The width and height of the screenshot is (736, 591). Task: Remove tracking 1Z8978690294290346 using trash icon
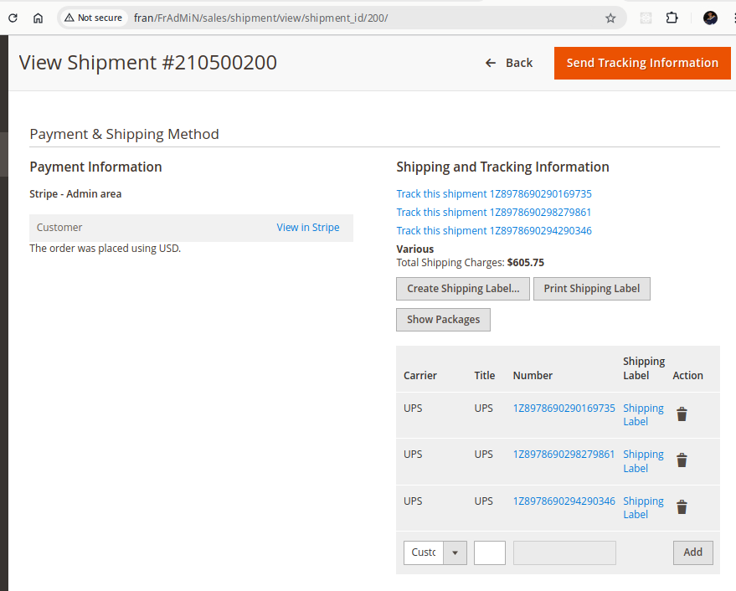682,507
